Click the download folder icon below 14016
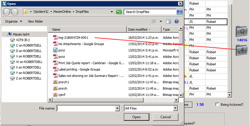 pos(242,50)
